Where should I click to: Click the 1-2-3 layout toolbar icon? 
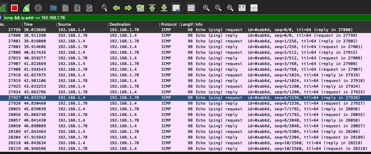click(x=254, y=8)
